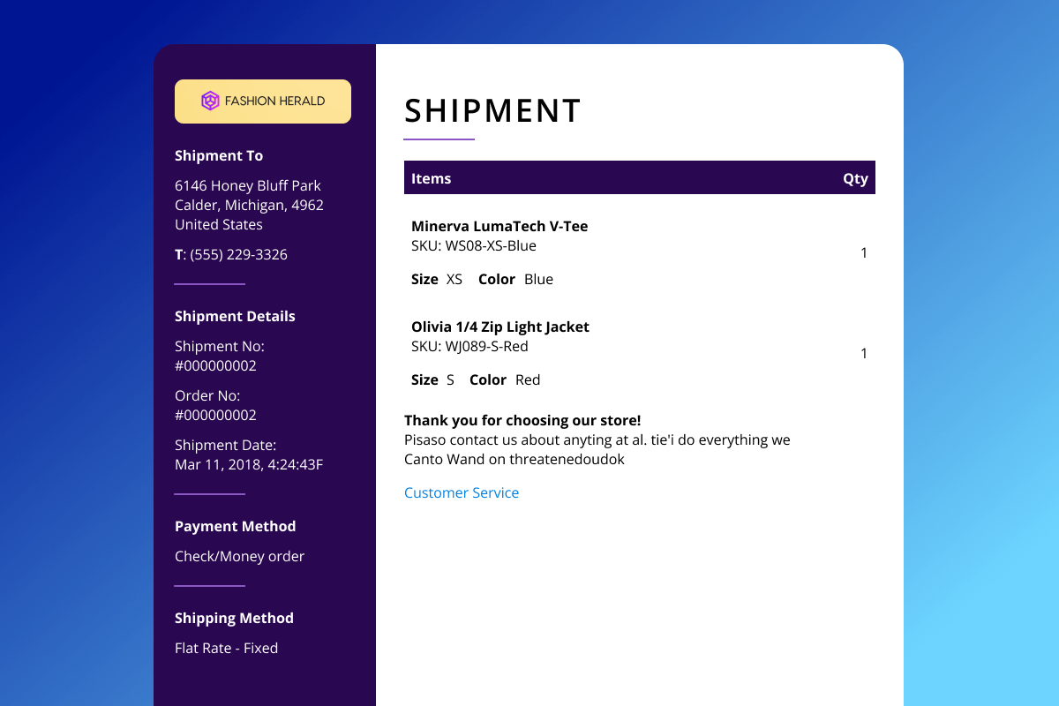
Task: Click the order number under Order No
Action: (x=215, y=415)
